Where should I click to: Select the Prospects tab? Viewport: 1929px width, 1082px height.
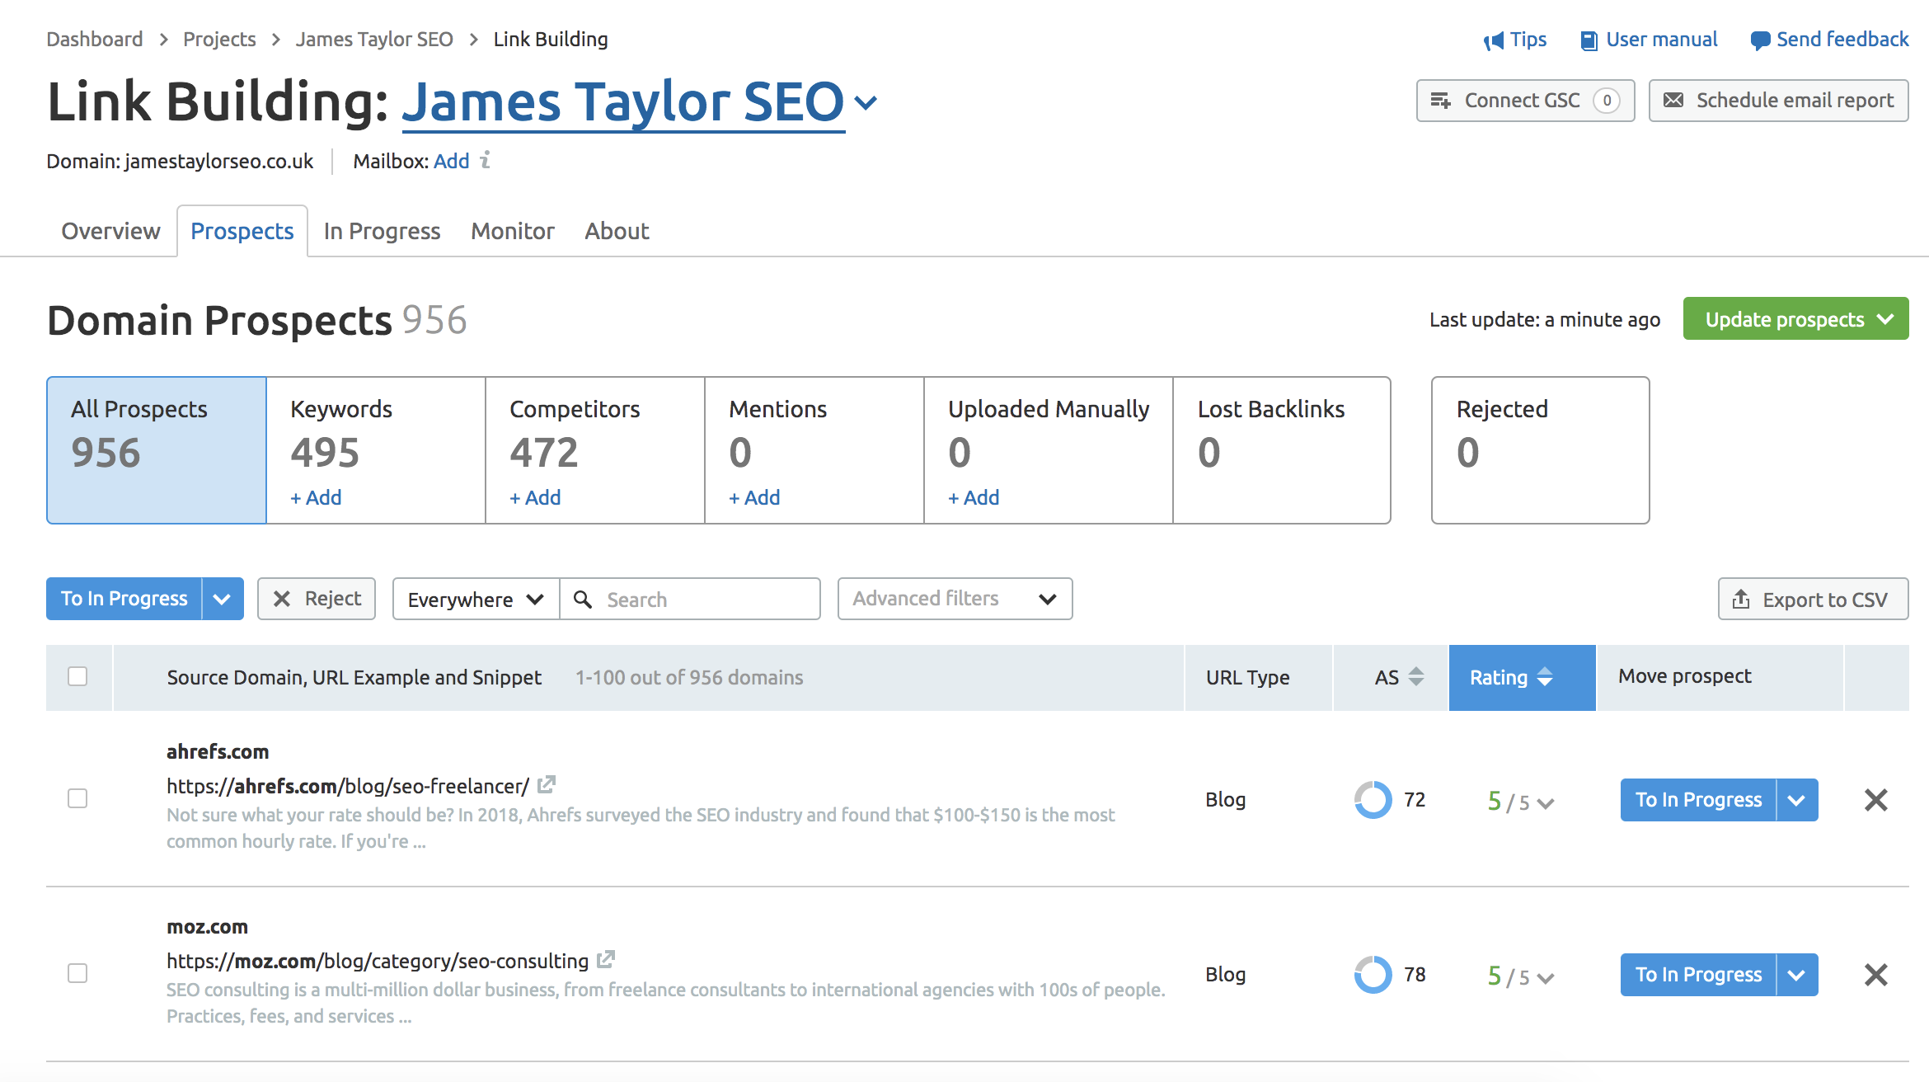tap(242, 231)
